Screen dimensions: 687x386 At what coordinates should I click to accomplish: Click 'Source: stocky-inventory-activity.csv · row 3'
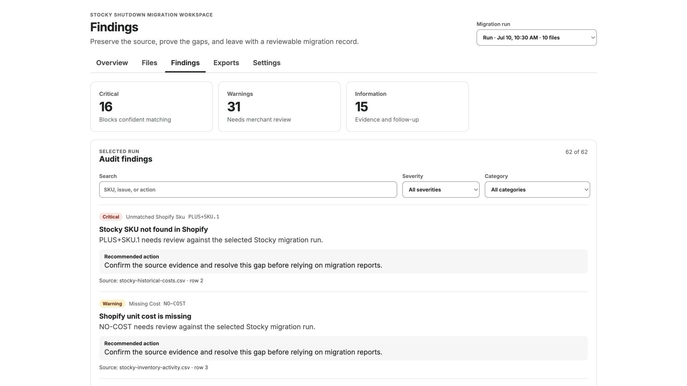tap(153, 368)
